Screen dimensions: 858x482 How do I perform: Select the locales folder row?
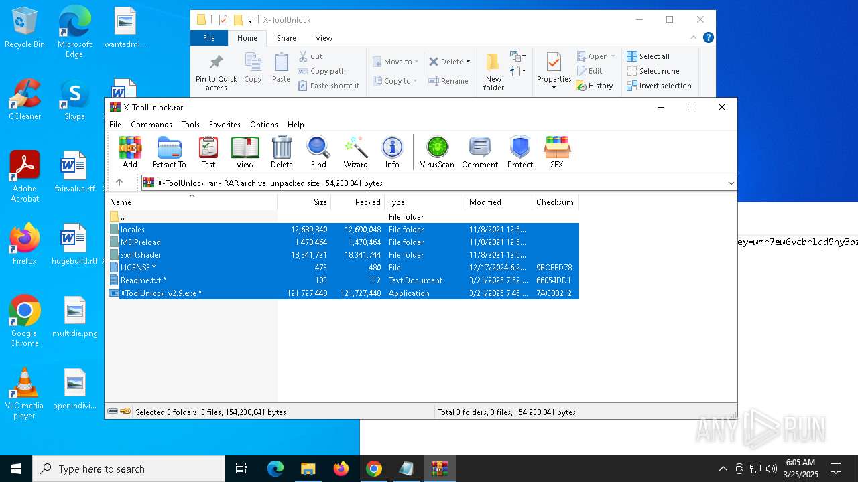tap(343, 230)
